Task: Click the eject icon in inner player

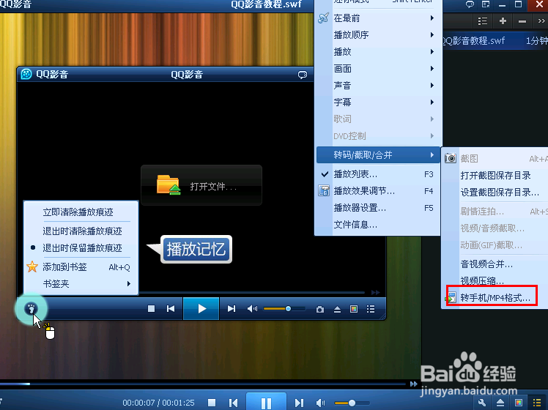Action: pos(337,310)
